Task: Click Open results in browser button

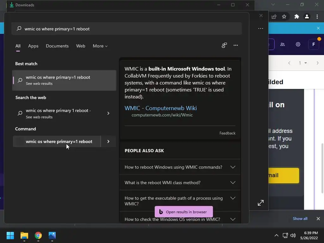Action: pos(184,212)
